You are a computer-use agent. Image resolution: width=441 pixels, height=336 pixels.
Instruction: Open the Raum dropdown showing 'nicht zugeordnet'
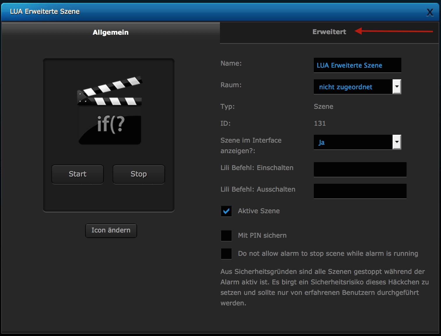click(x=353, y=87)
